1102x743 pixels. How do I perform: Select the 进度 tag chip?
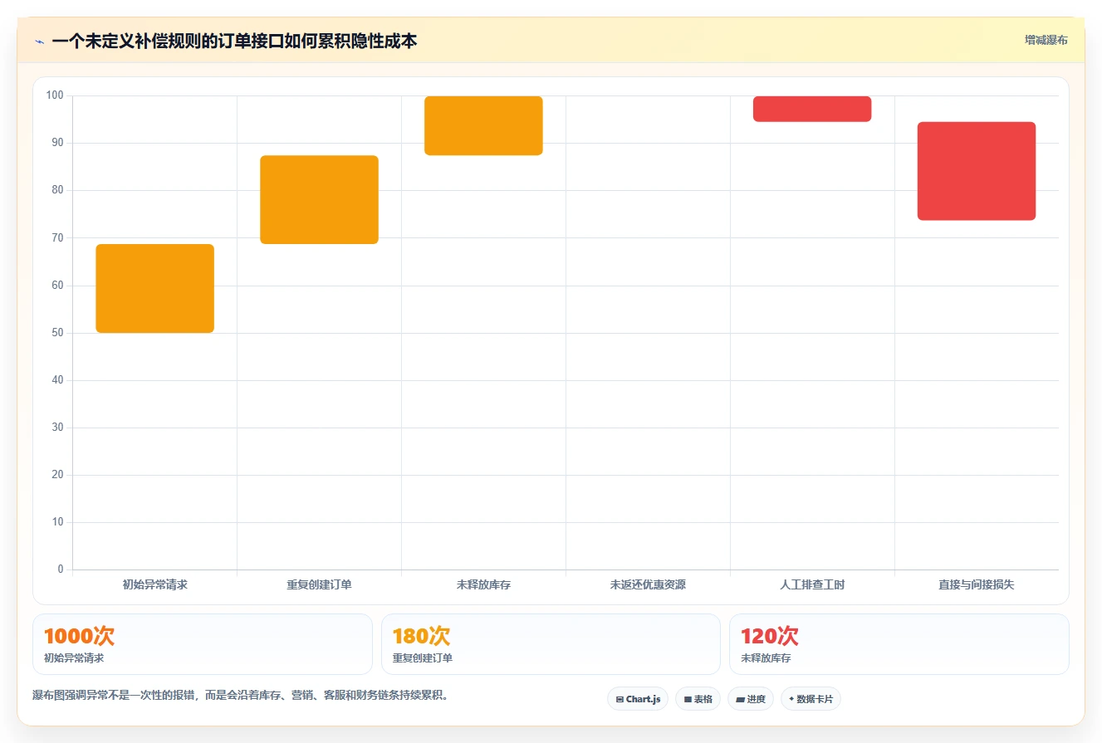[750, 699]
